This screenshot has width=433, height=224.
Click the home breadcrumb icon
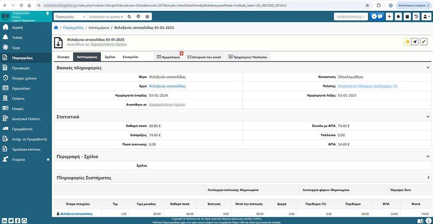click(x=56, y=27)
